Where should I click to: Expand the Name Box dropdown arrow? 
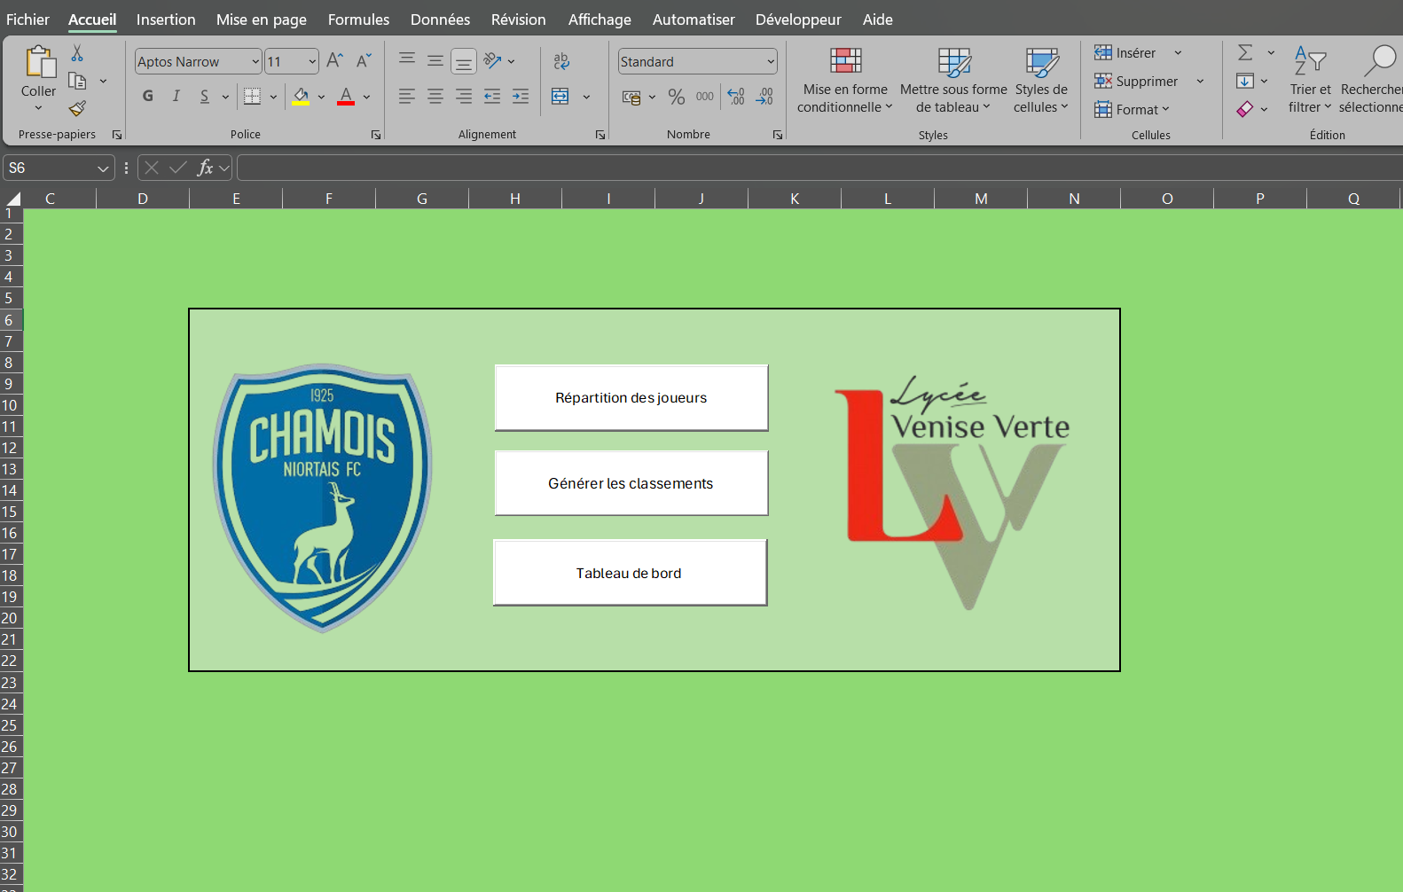point(103,168)
